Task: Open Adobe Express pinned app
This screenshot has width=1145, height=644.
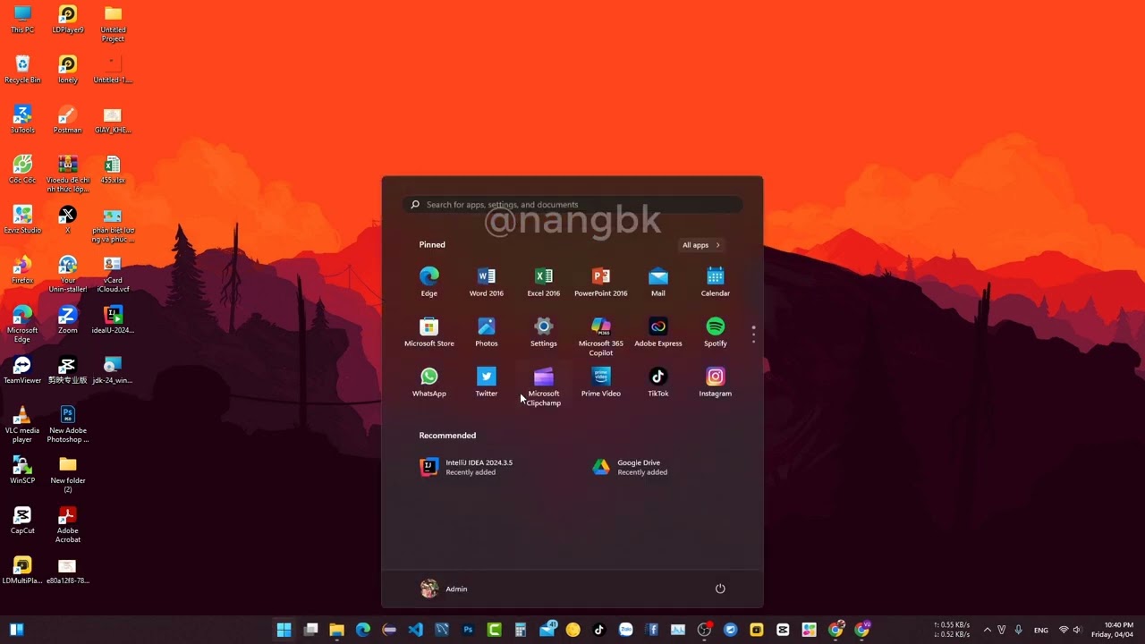Action: point(658,331)
